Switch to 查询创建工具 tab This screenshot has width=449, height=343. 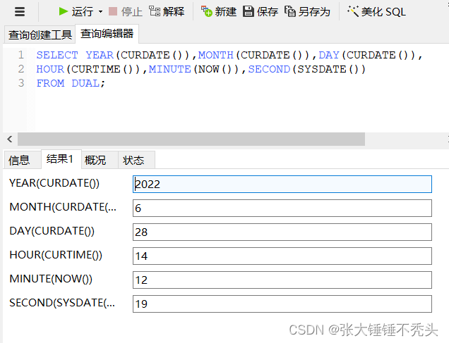pos(40,35)
